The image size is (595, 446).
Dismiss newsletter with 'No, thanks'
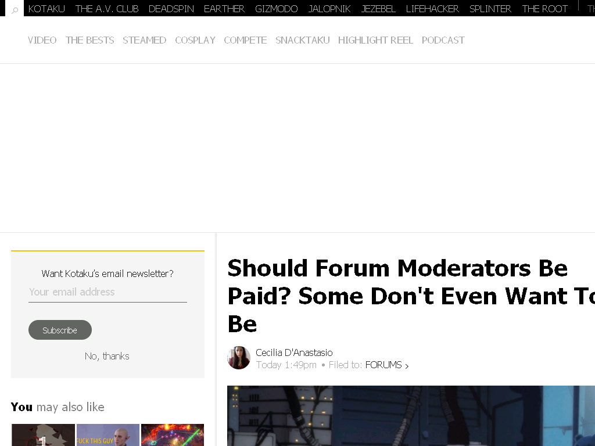tap(107, 356)
